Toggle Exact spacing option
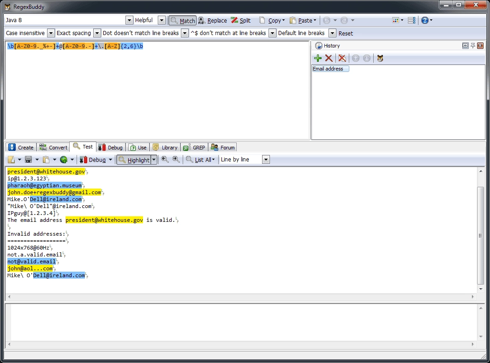The width and height of the screenshot is (490, 363). 74,33
